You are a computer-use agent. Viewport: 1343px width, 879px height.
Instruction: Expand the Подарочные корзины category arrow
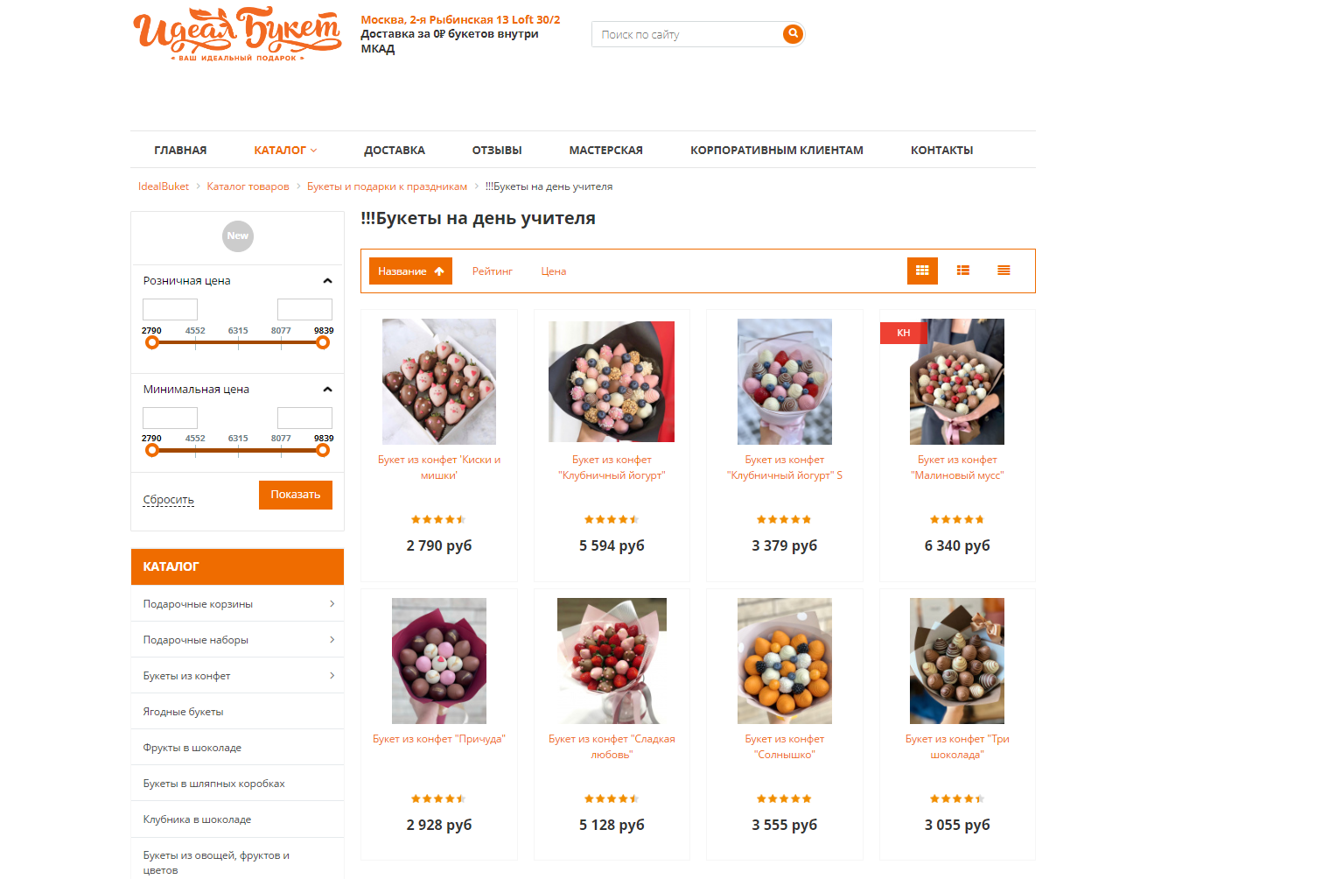click(x=332, y=603)
